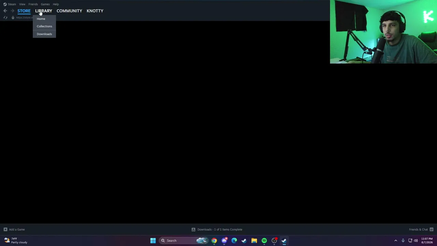The image size is (437, 246).
Task: Switch to the COMMUNITY tab
Action: (x=69, y=11)
